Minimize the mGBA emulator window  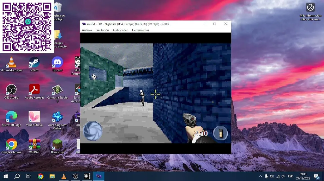204,24
